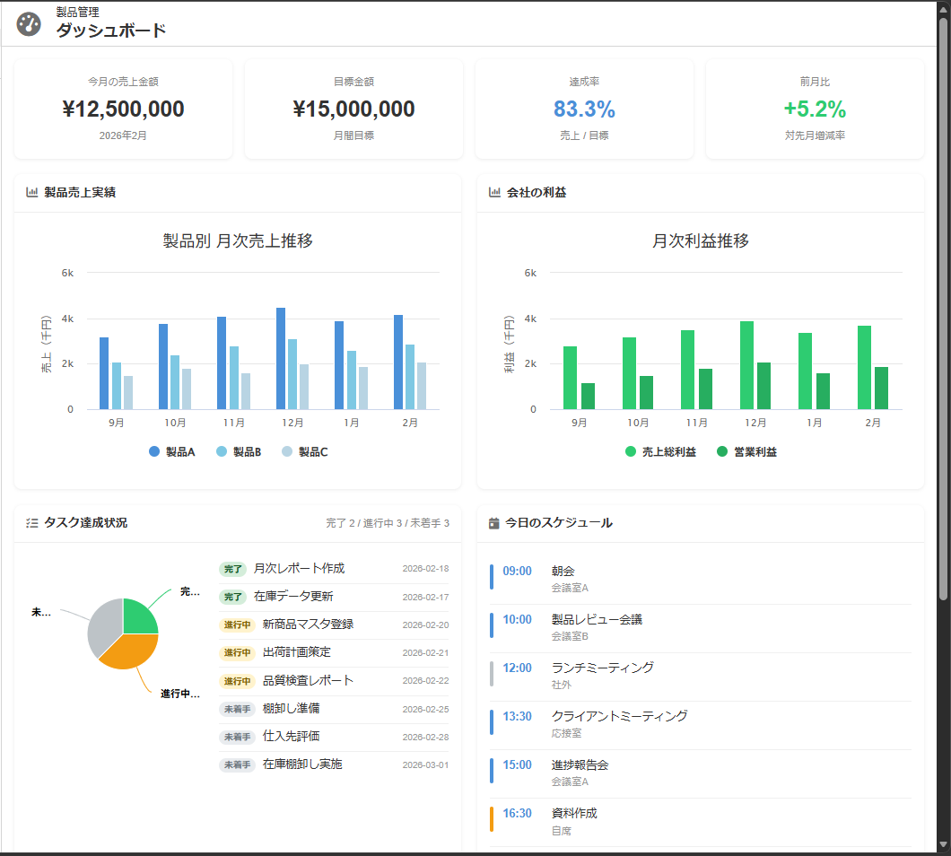Image resolution: width=951 pixels, height=856 pixels.
Task: Toggle 製品A legend marker
Action: [x=154, y=451]
